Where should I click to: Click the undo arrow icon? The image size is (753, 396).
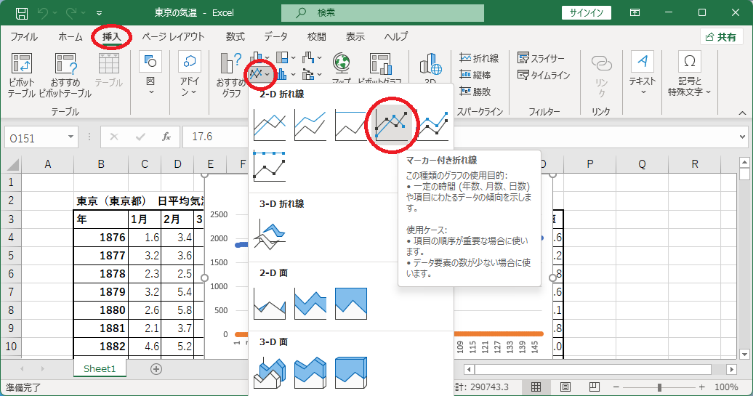pos(43,13)
